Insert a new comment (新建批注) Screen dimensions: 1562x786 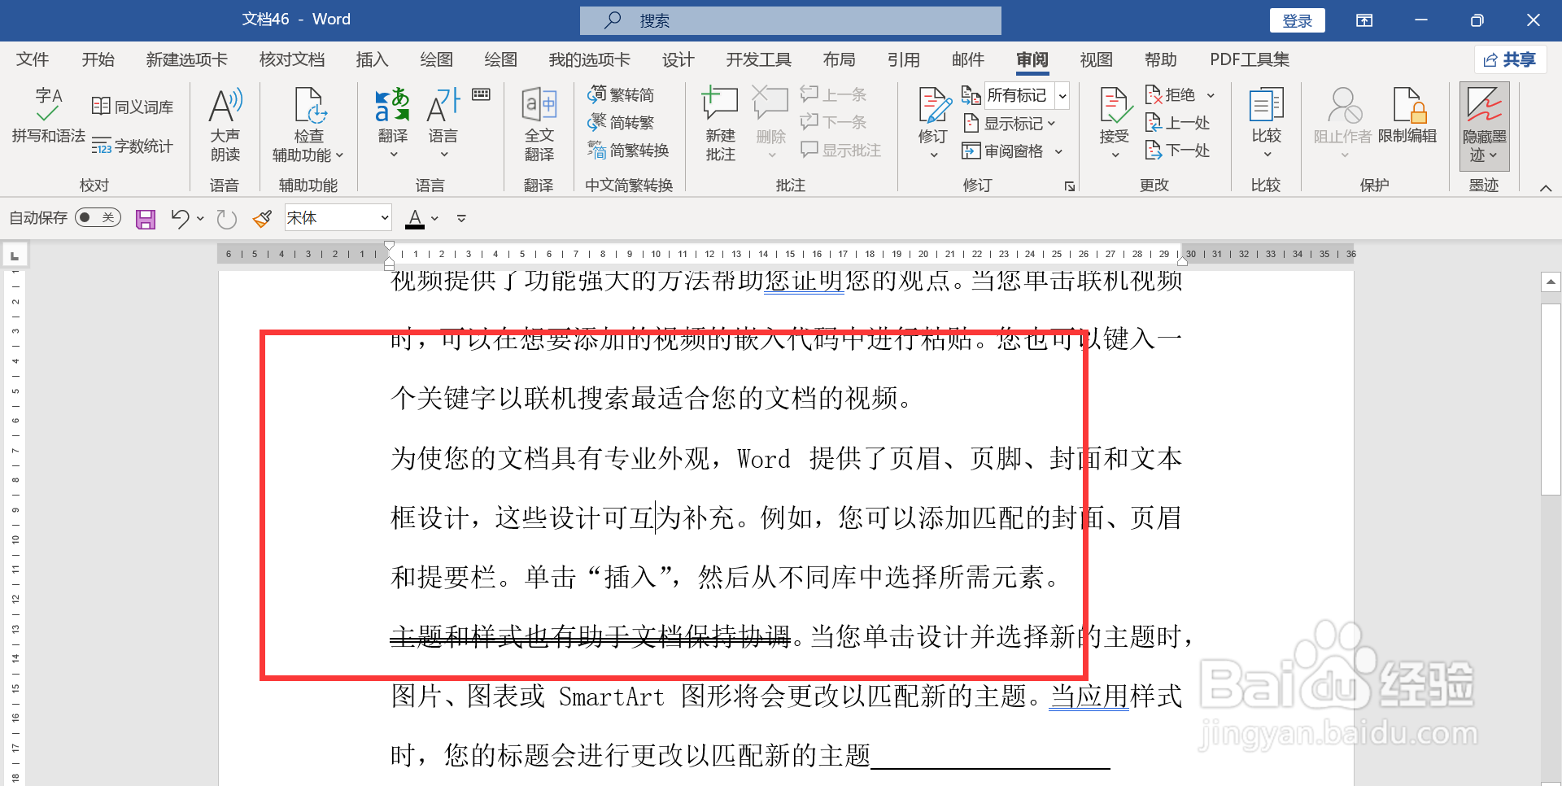click(720, 124)
